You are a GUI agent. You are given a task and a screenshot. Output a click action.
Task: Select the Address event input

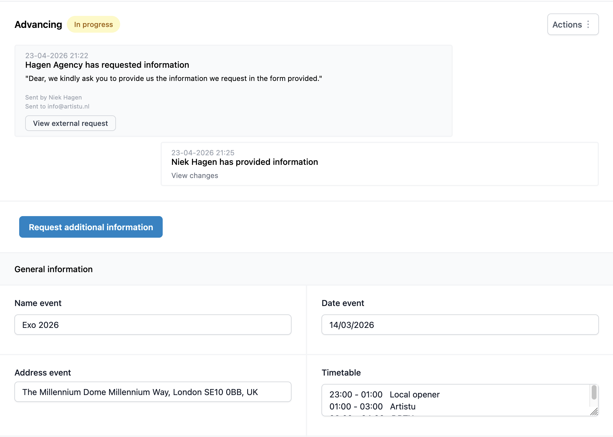coord(153,392)
